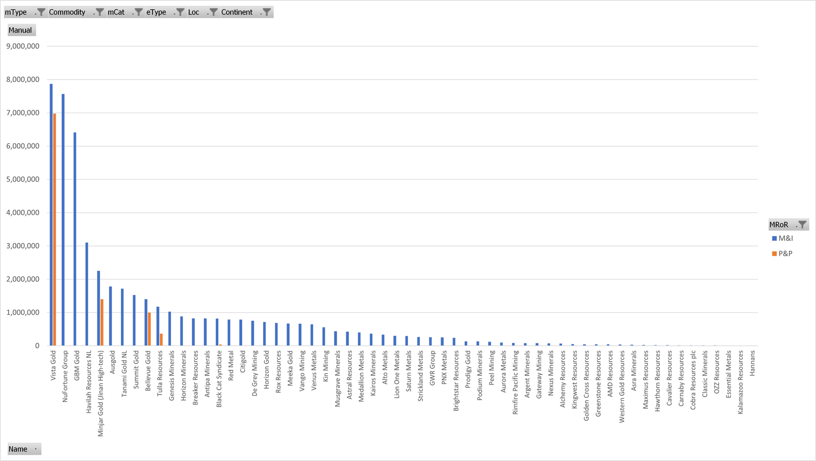
Task: Click the Kalamazoo Resources label
Action: point(741,382)
